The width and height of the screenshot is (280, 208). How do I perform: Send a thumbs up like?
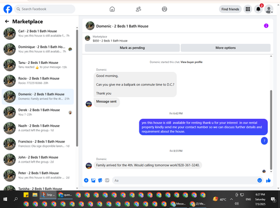point(268,181)
